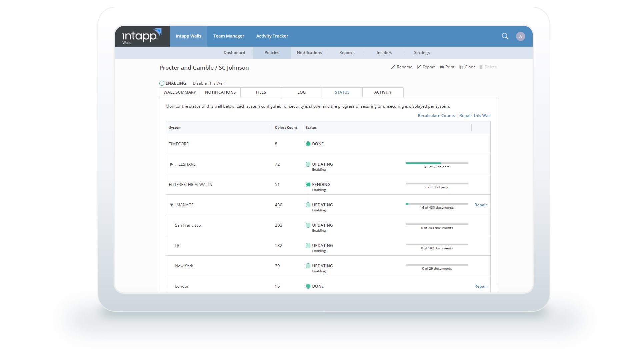Click the New York documents progress bar

437,265
